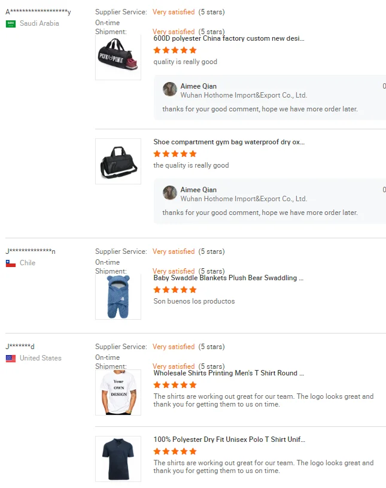Open the black PINK duffel bag thumbnail
The height and width of the screenshot is (488, 386).
pyautogui.click(x=118, y=57)
